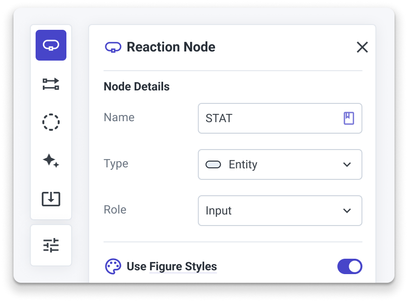The height and width of the screenshot is (302, 408).
Task: Click the bookmark icon in Name field
Action: click(349, 118)
